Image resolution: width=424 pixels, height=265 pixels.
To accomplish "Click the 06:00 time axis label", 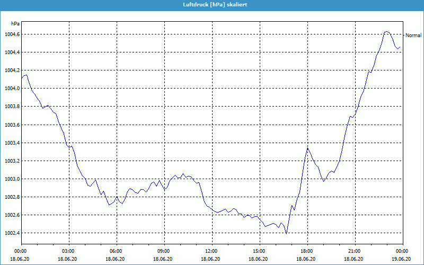I will [116, 251].
